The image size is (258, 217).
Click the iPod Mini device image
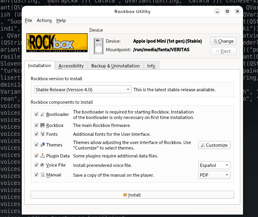[98, 45]
